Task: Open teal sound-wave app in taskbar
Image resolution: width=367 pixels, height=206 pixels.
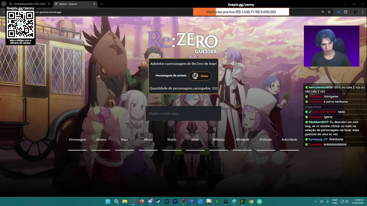Action: point(259,201)
